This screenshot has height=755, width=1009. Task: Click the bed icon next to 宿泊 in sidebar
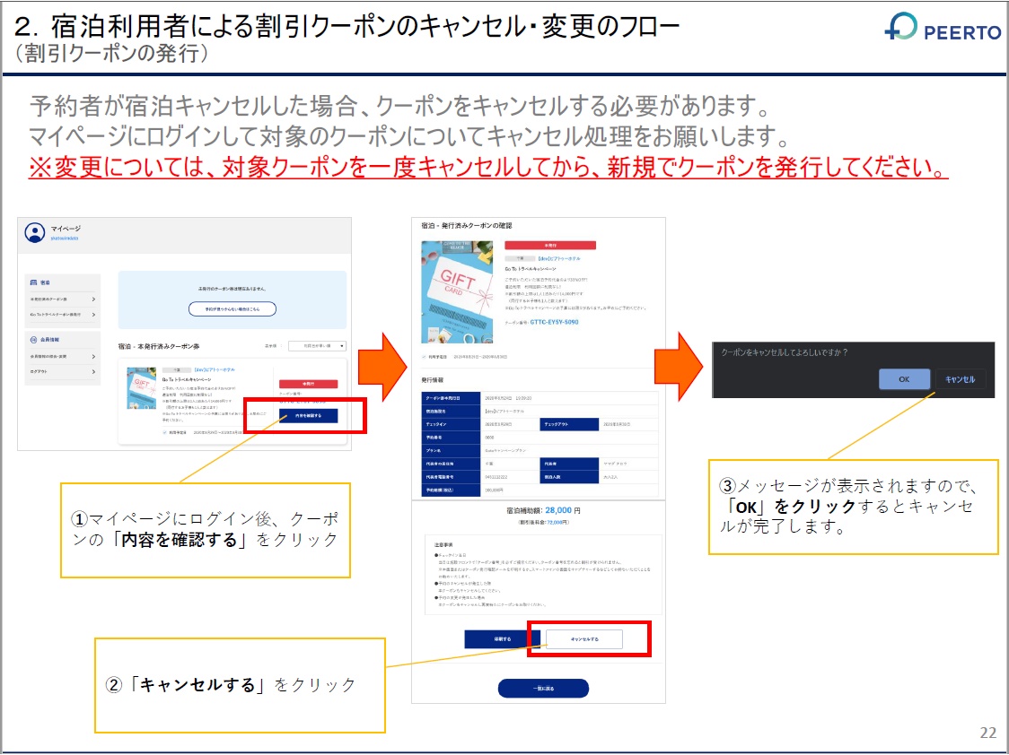coord(33,282)
